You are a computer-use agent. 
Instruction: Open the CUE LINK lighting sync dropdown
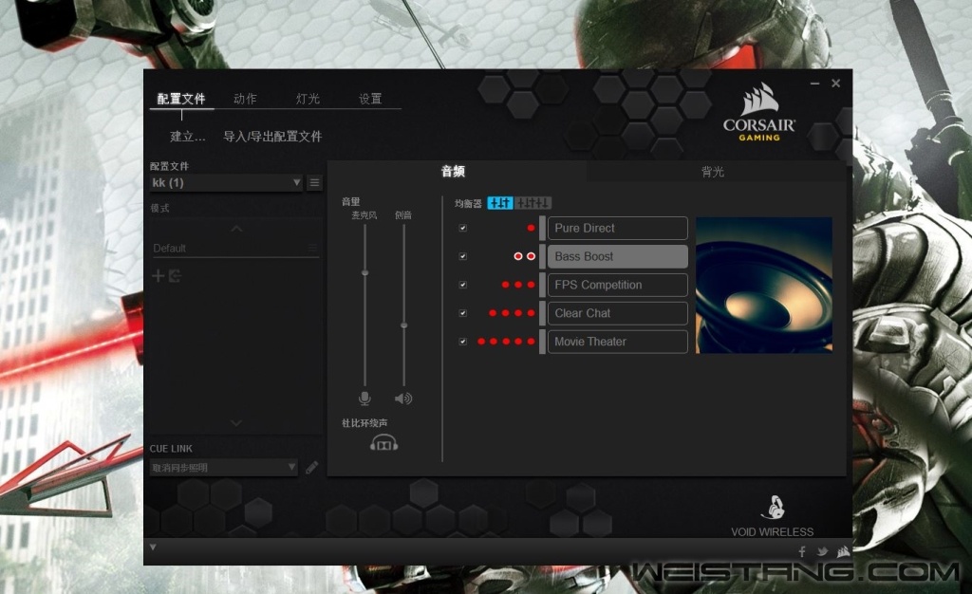click(224, 468)
